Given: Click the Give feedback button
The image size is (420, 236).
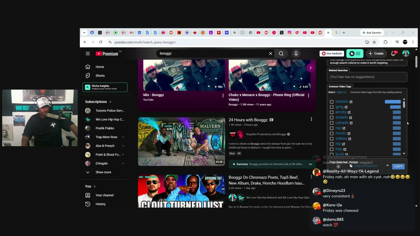Looking at the screenshot, I should coord(332,53).
